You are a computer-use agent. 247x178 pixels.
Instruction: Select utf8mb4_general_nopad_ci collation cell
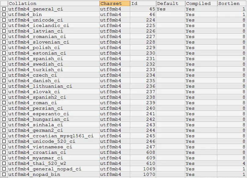pos(54,169)
